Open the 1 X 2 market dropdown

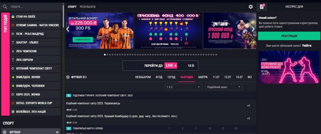click(183, 87)
